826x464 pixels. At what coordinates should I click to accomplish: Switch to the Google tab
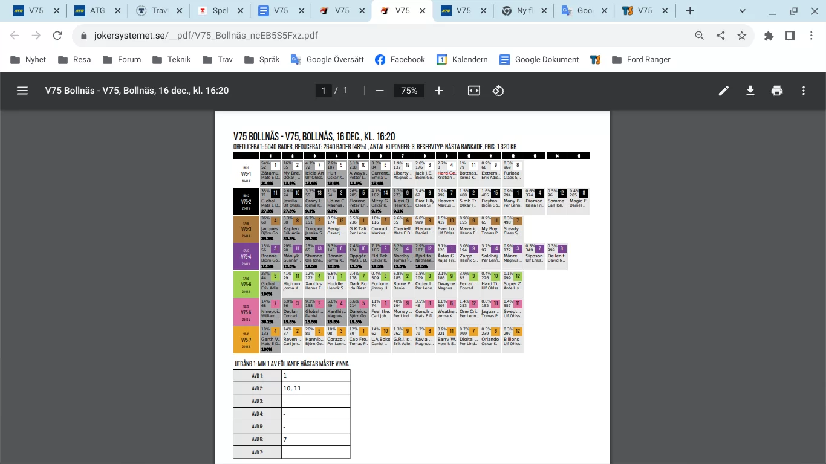pos(584,11)
